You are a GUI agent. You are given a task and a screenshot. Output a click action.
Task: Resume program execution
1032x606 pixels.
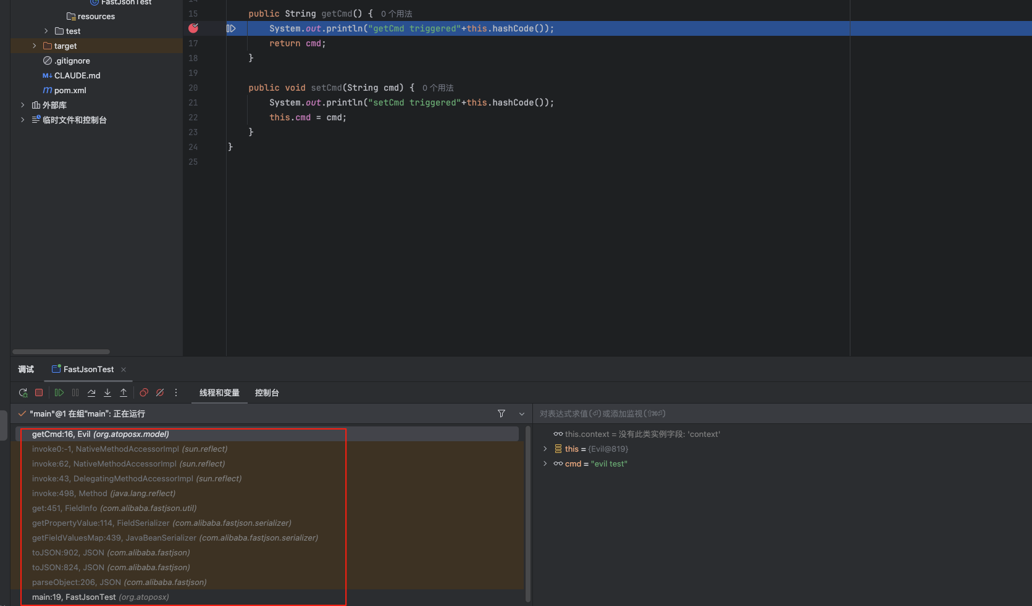(59, 392)
